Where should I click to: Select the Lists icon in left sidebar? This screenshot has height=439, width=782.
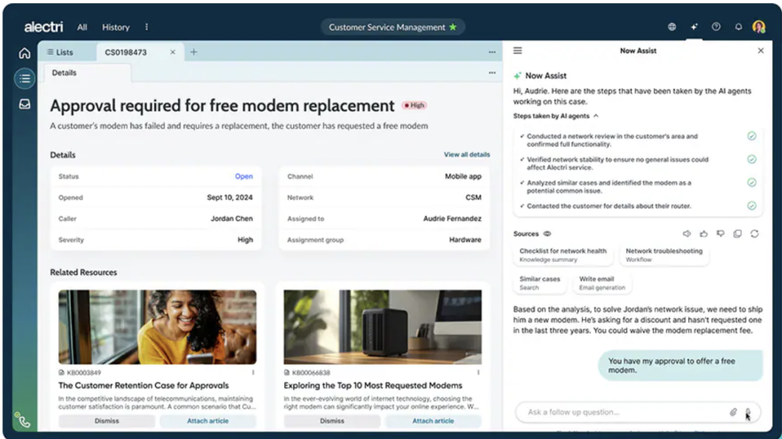pyautogui.click(x=24, y=79)
